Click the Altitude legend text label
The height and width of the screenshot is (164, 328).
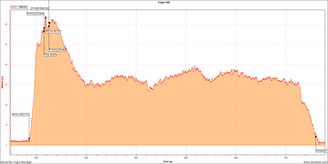[x=22, y=7]
